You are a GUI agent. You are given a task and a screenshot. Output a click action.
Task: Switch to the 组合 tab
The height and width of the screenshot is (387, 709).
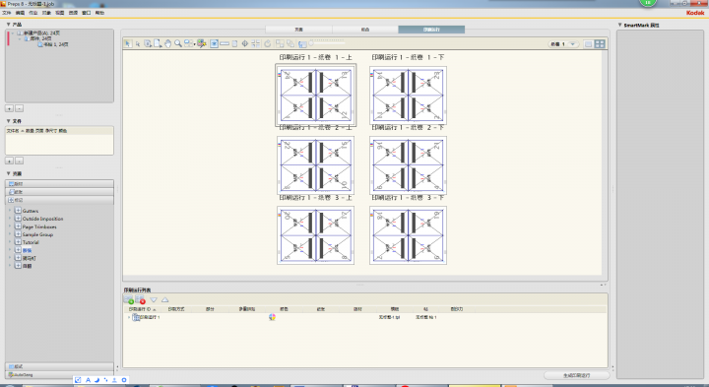[365, 30]
